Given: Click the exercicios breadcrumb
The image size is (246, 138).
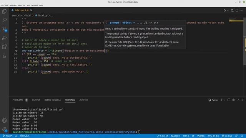Looking at the screenshot, I should [x=17, y=15].
